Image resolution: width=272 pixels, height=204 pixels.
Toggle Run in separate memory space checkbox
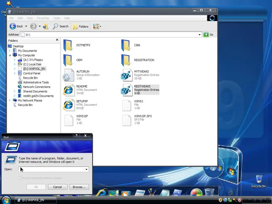pos(20,178)
